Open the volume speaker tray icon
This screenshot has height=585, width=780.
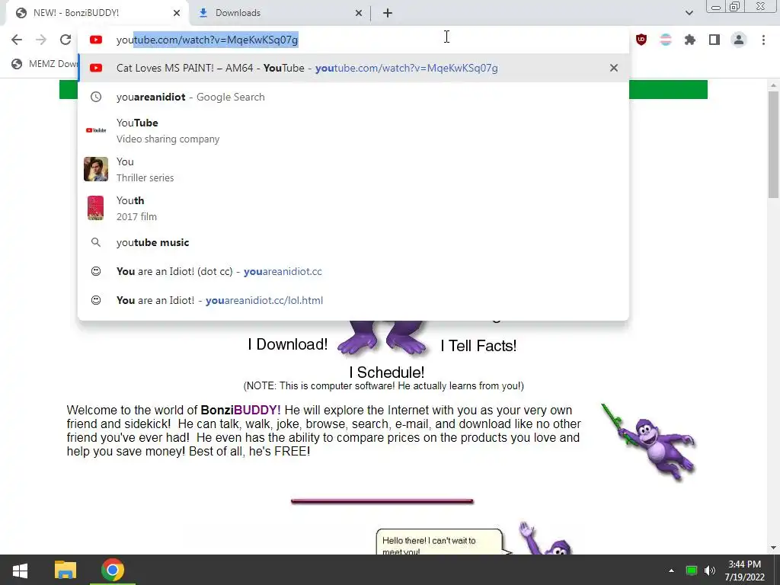710,571
